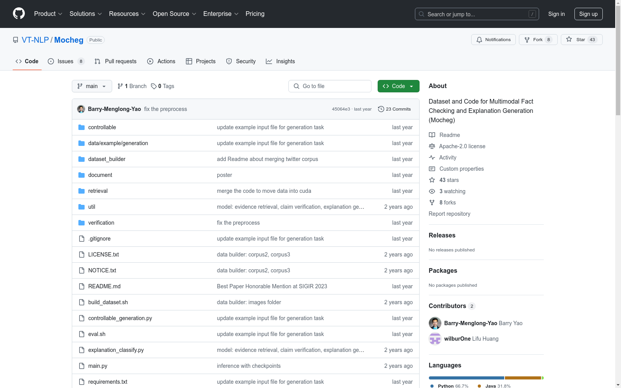621x388 pixels.
Task: Open the verification folder
Action: [x=101, y=223]
